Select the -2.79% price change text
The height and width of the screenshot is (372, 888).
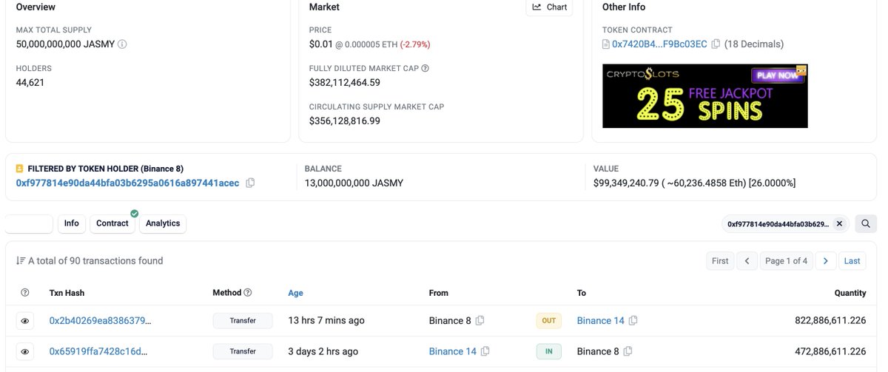(415, 44)
